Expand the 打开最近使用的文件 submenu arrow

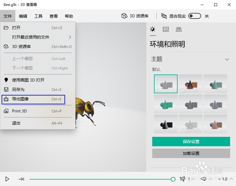coord(70,37)
